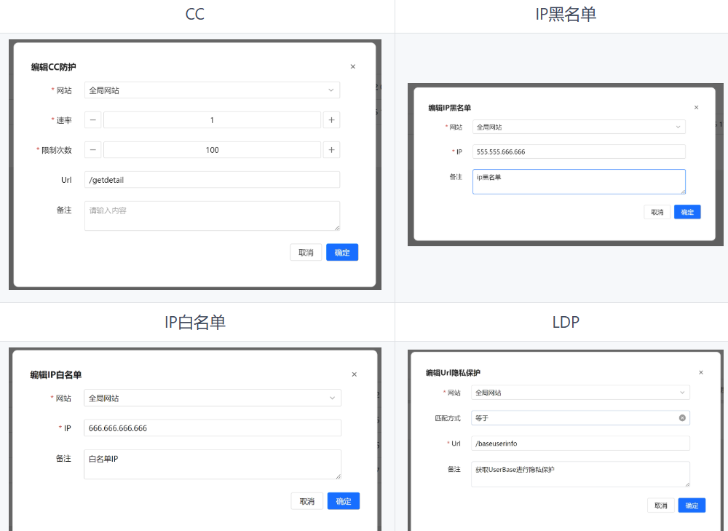Open the 匹配方式 dropdown showing 等于
The image size is (728, 531).
click(x=580, y=417)
